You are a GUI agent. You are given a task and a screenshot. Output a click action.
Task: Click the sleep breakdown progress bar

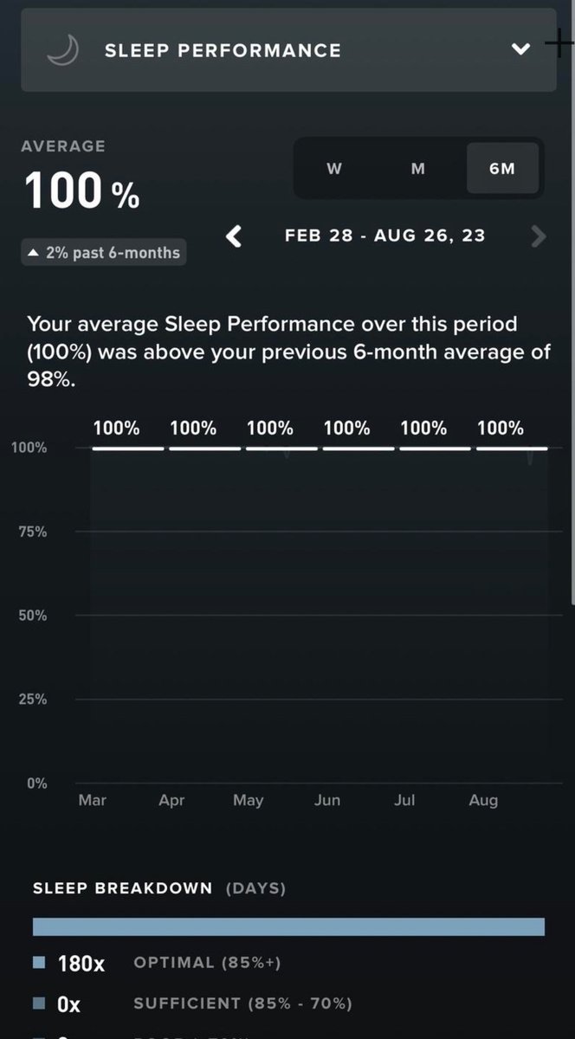click(288, 926)
